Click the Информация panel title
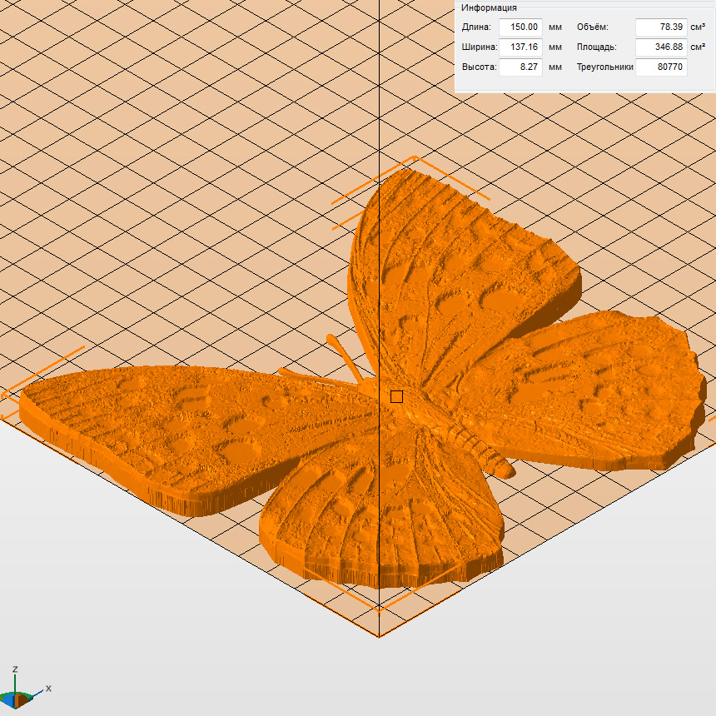 pyautogui.click(x=490, y=7)
